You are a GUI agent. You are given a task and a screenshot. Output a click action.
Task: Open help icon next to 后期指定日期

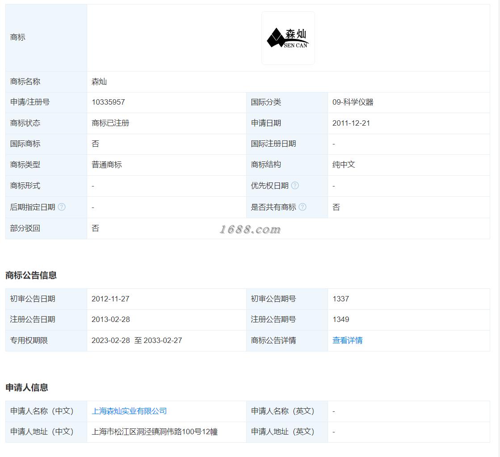point(62,207)
